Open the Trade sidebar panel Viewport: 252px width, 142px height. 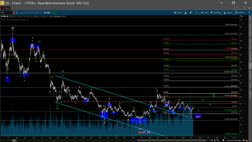click(250, 19)
